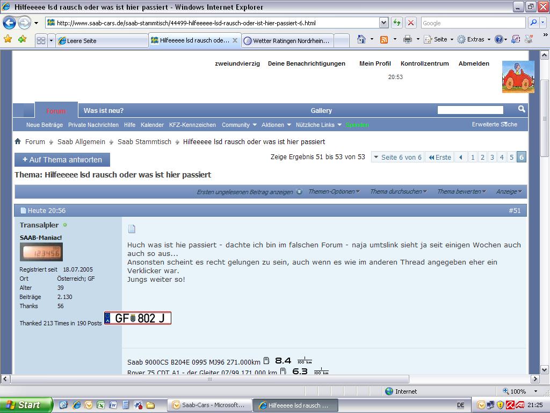
Task: Click the Stop loading red X icon
Action: click(410, 23)
